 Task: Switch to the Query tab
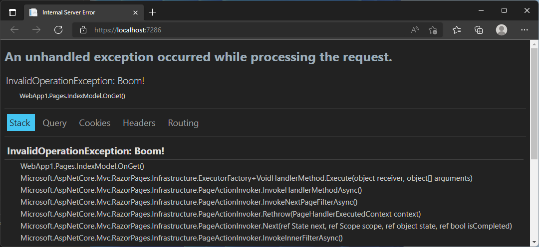[55, 123]
